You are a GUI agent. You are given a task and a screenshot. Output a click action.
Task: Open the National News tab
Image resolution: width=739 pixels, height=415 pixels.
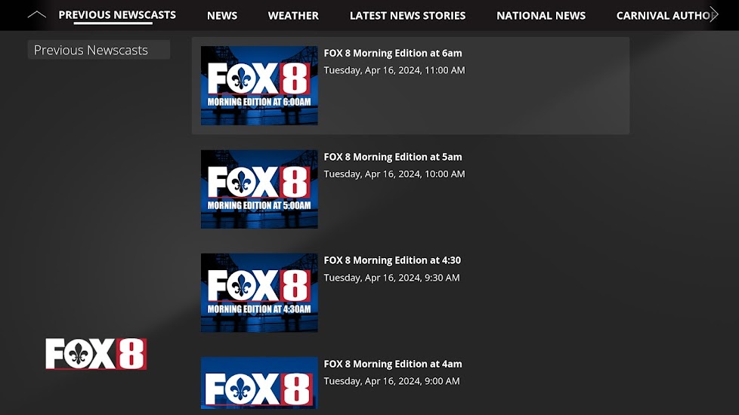[x=540, y=16]
